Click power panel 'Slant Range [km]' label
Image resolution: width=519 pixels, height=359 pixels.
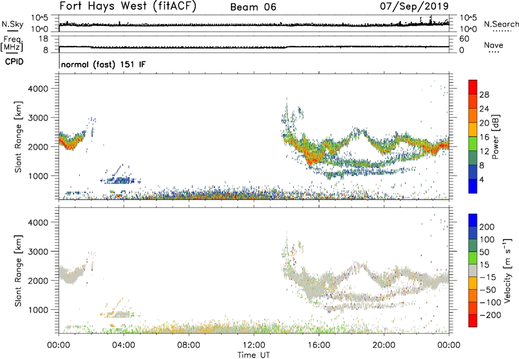pos(18,137)
